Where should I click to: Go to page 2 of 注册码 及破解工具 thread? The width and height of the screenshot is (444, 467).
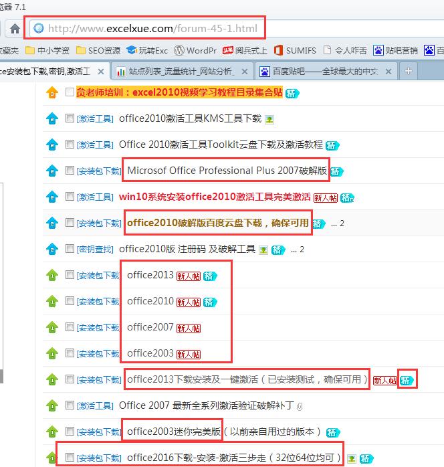tap(302, 250)
